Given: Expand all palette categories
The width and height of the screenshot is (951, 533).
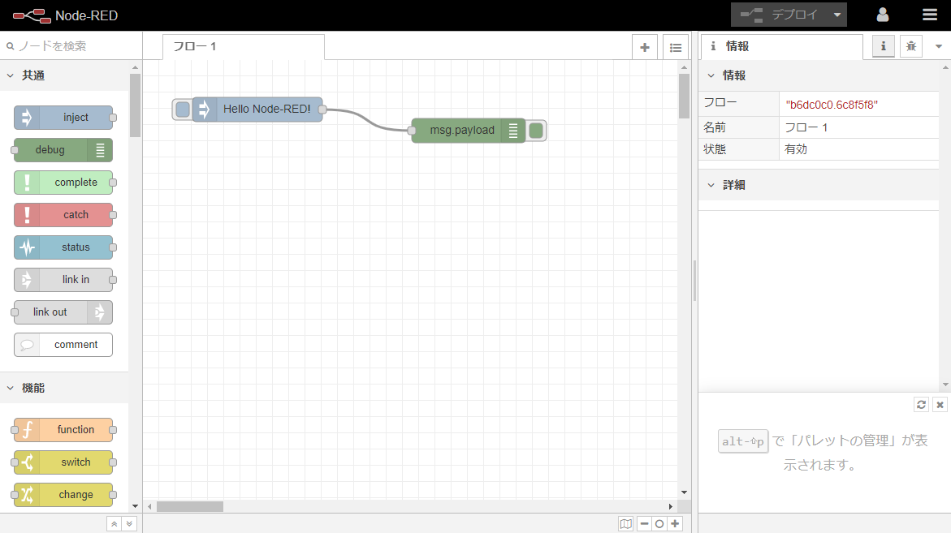Looking at the screenshot, I should pyautogui.click(x=129, y=524).
